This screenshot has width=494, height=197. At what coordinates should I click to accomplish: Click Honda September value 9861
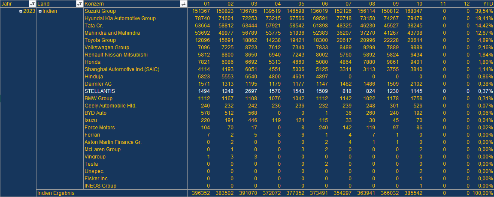pos(393,62)
